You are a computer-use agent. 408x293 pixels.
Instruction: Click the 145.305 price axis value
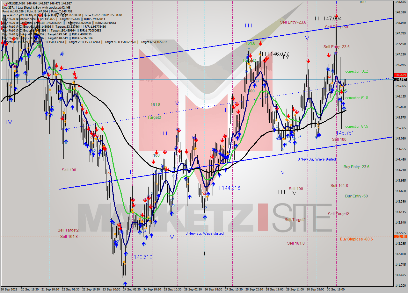(400, 128)
